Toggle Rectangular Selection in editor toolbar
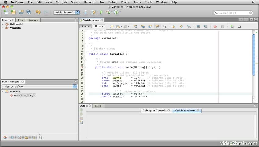 165,26
